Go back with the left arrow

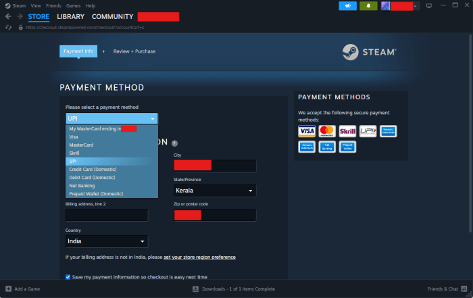pos(8,17)
